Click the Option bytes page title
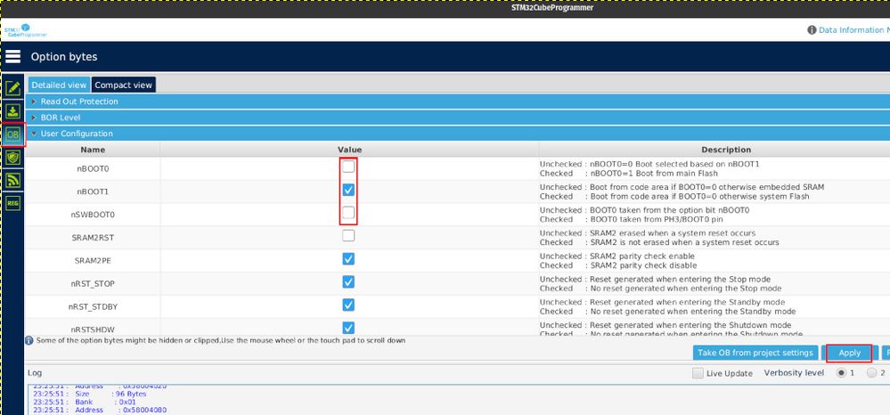This screenshot has height=415, width=890. pyautogui.click(x=64, y=57)
